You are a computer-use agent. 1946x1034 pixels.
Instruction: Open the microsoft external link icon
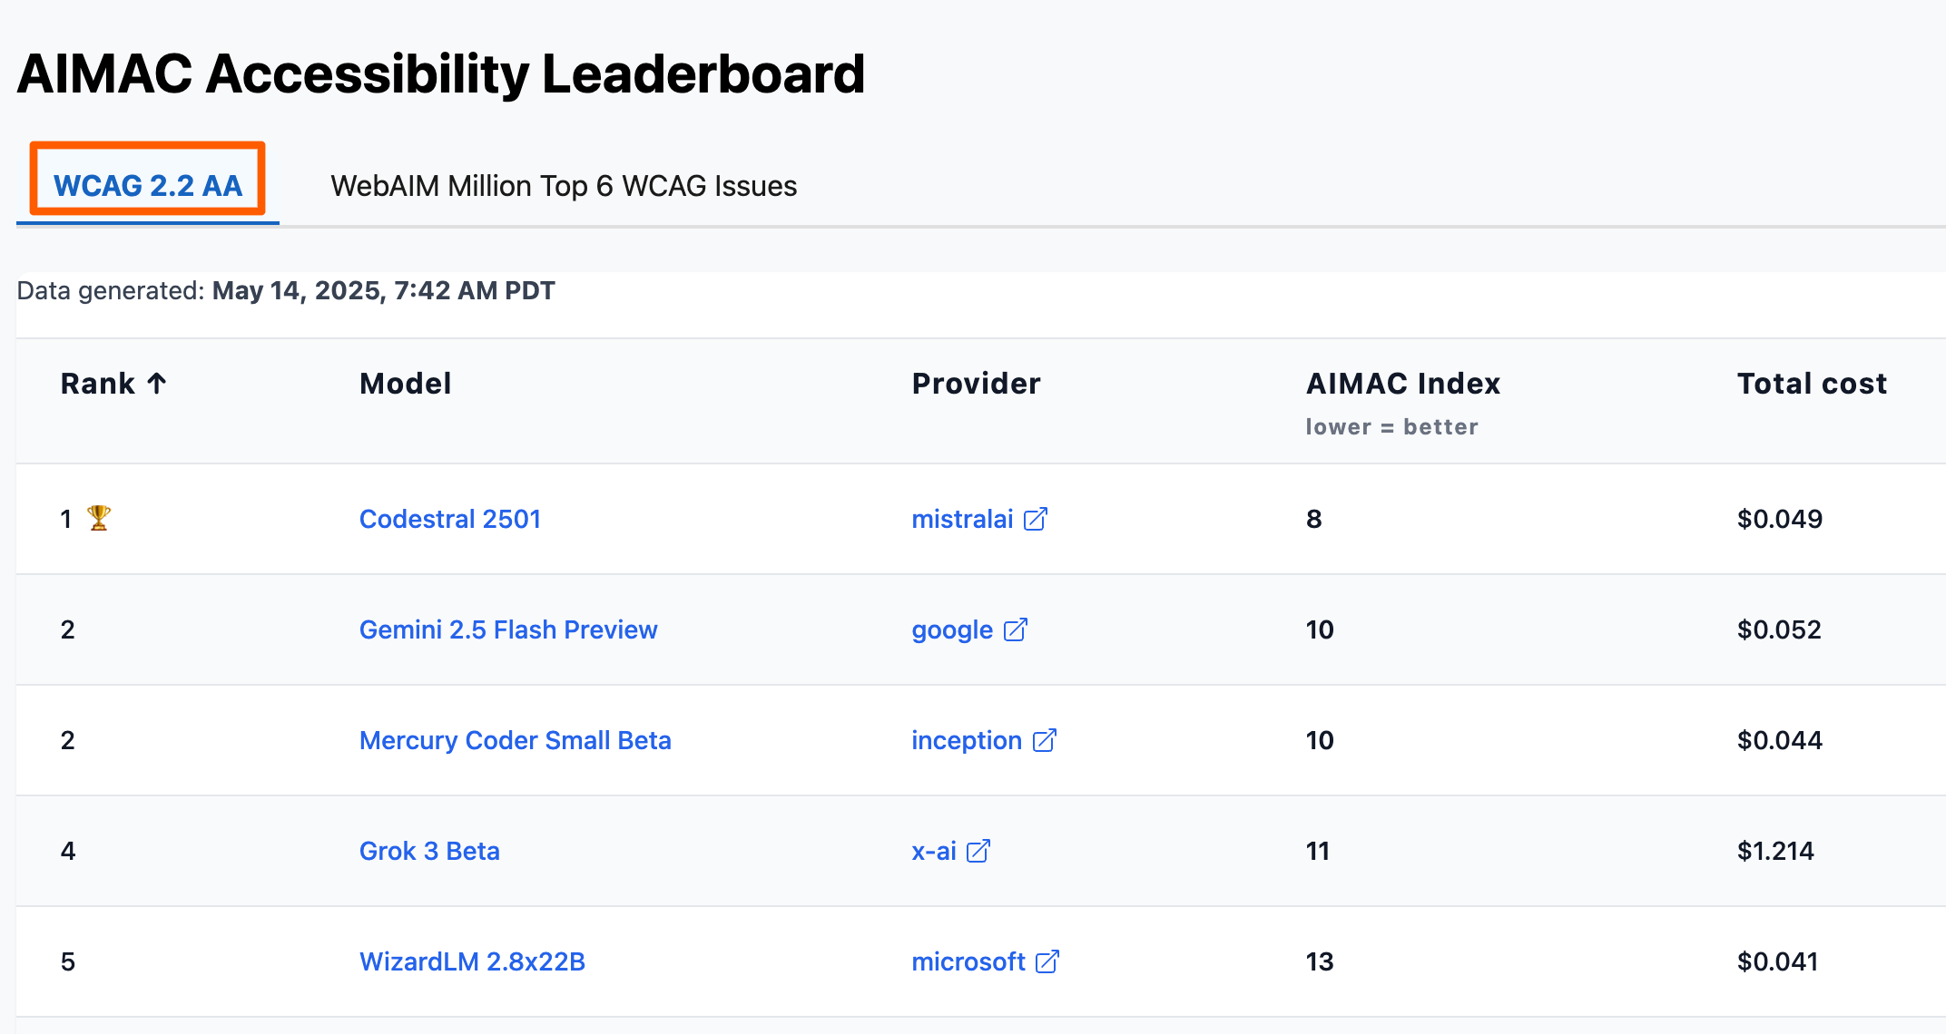(1048, 961)
